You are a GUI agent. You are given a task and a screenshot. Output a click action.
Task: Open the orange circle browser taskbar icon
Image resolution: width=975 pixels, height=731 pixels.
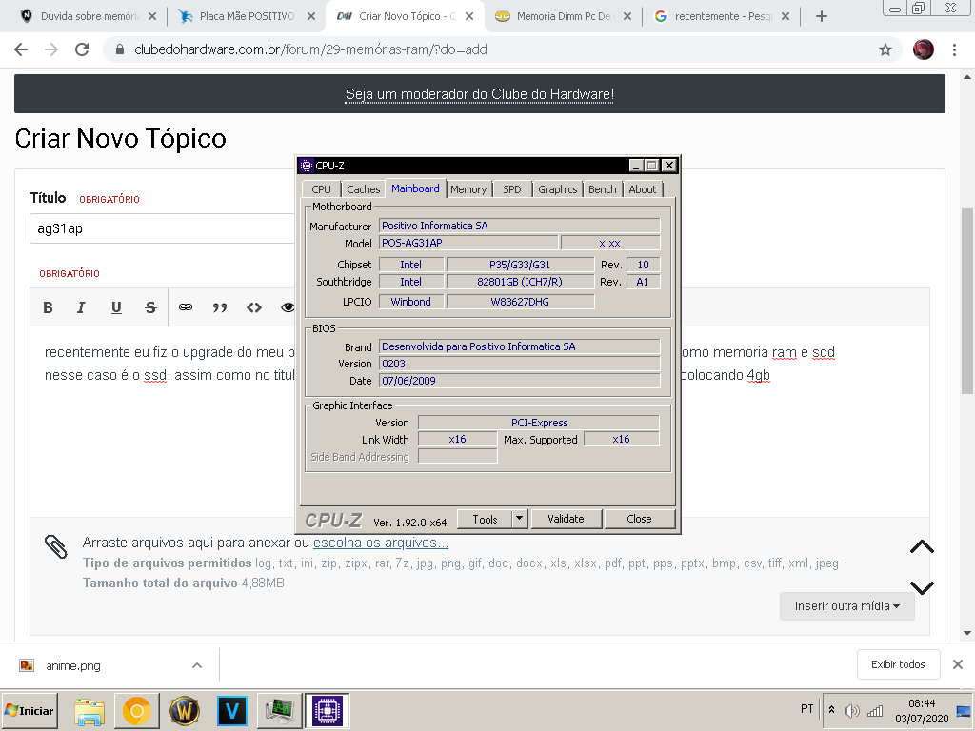coord(137,711)
